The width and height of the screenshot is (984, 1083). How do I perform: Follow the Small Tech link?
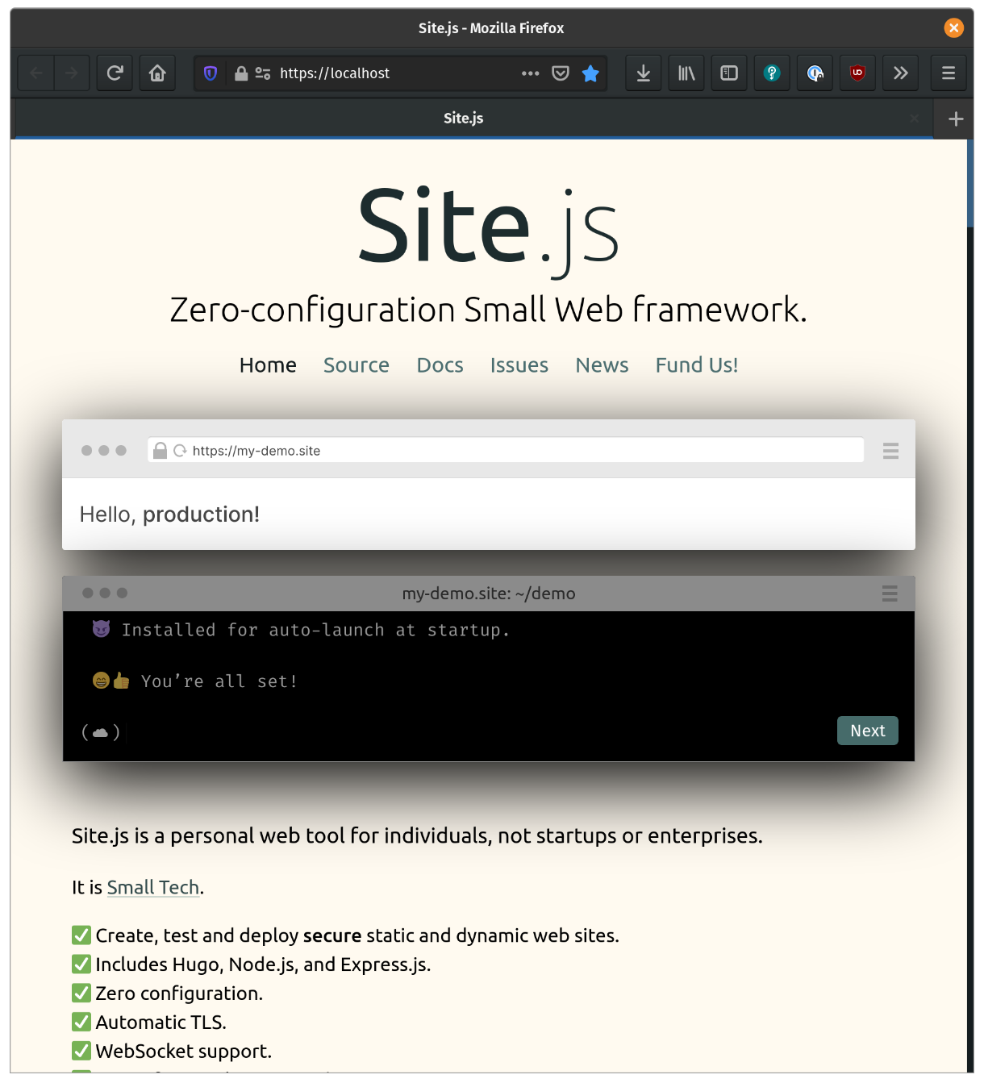(x=153, y=887)
